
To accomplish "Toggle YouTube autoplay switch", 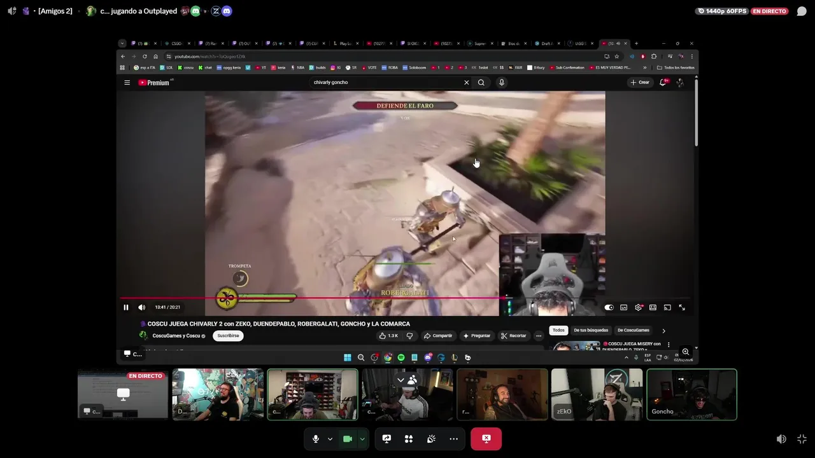I will click(609, 307).
